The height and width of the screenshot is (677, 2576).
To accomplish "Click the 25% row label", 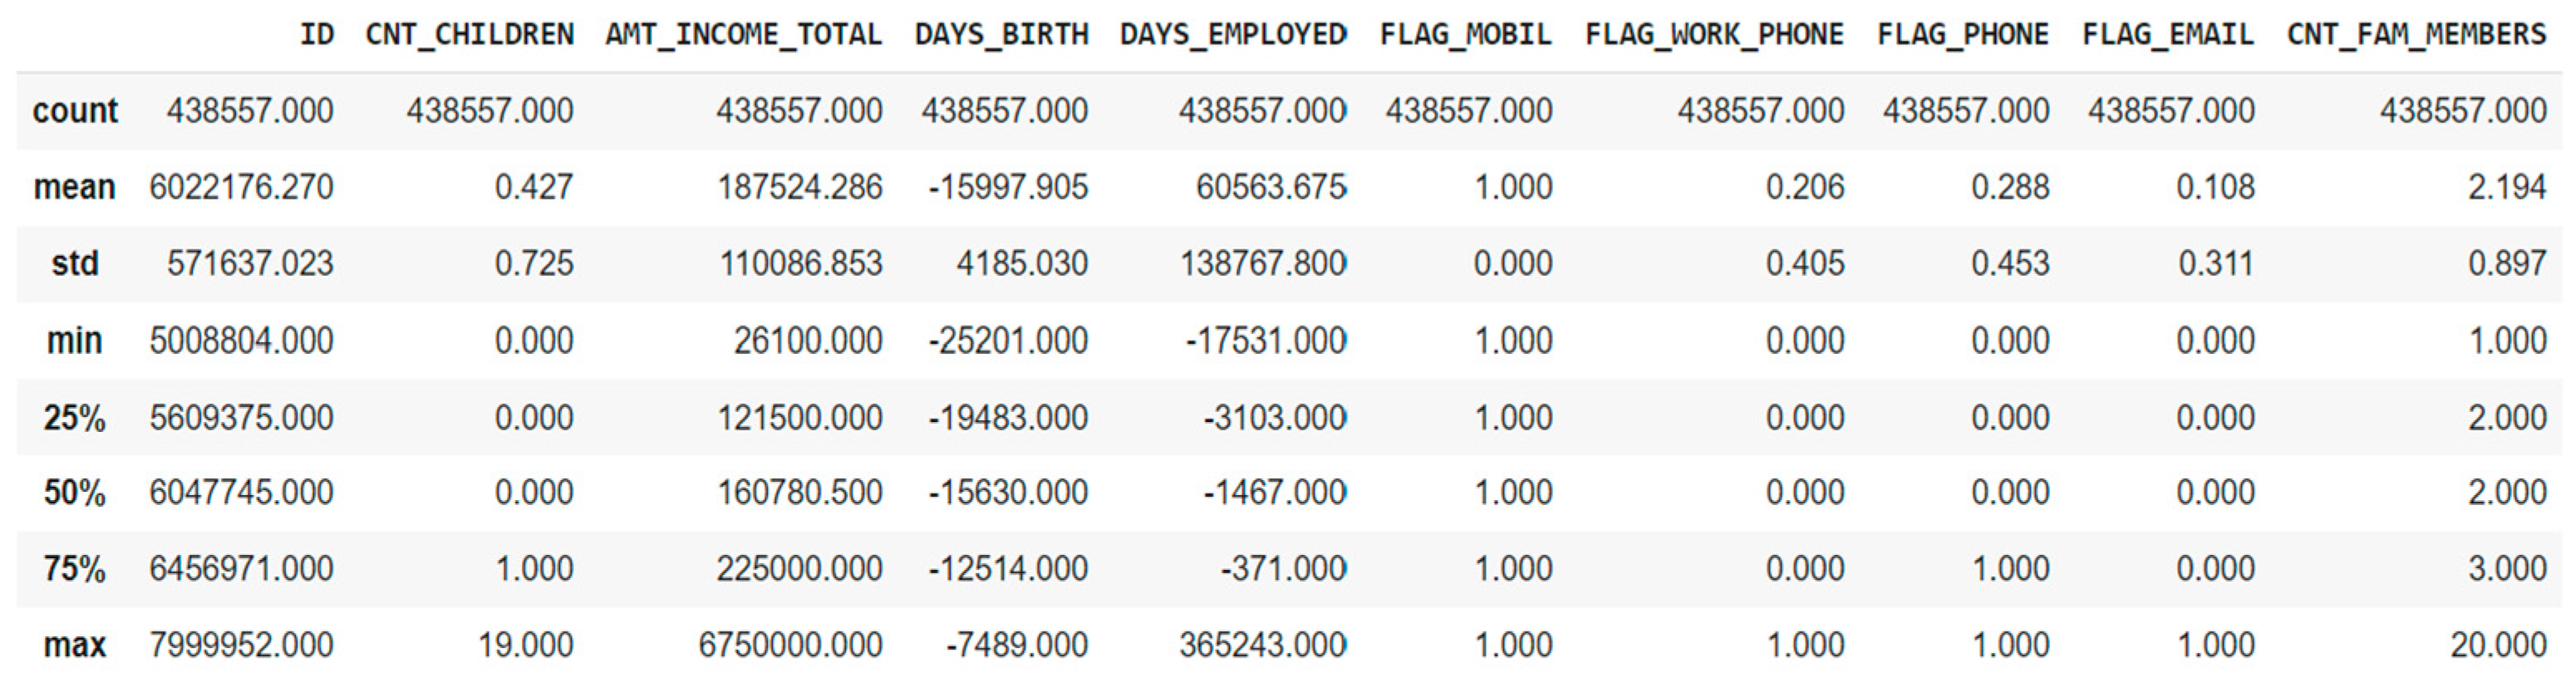I will coord(75,417).
